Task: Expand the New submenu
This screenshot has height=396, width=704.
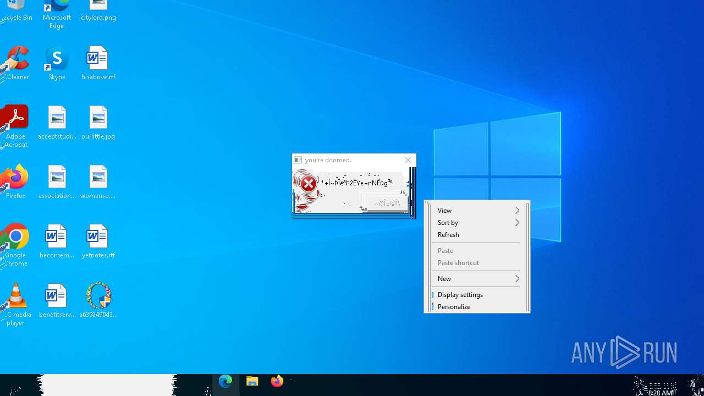Action: 477,278
